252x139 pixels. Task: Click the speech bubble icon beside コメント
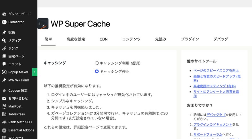[4, 64]
